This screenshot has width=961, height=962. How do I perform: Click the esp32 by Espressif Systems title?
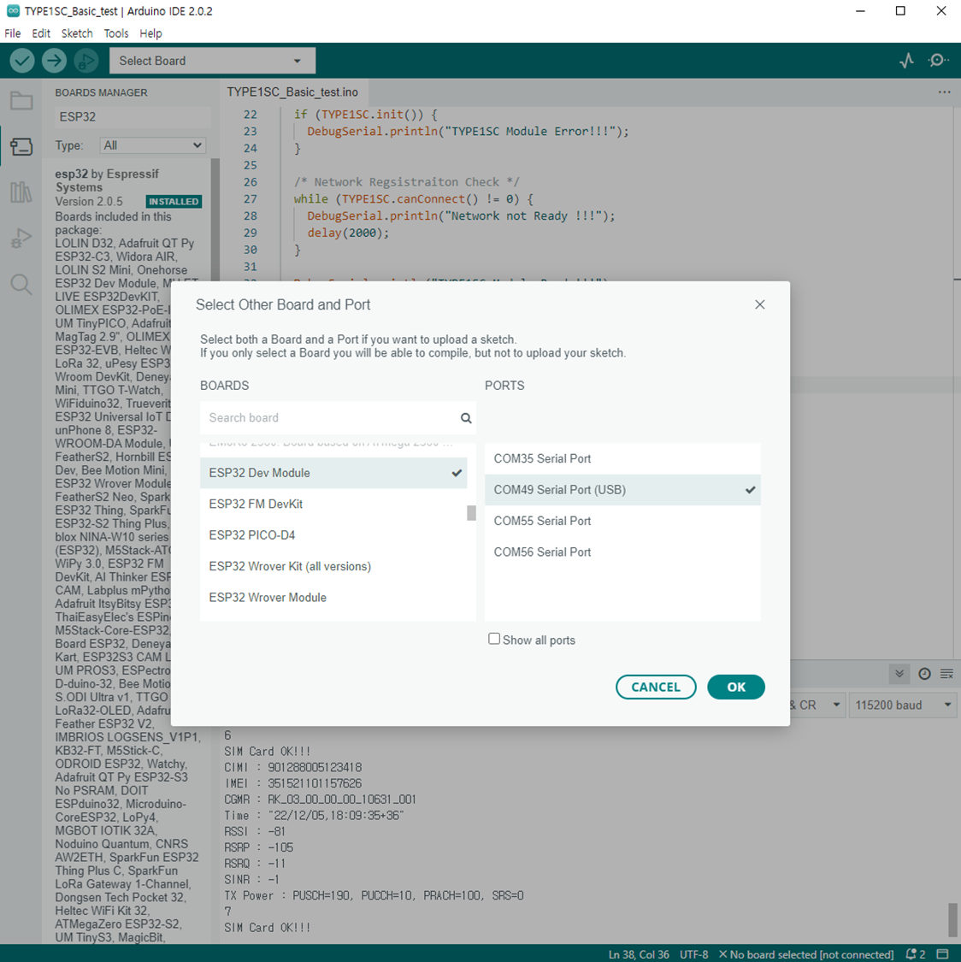(x=107, y=180)
